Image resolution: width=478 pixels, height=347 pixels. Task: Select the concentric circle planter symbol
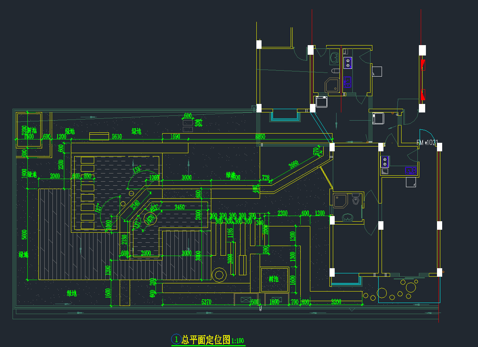[x=219, y=275]
